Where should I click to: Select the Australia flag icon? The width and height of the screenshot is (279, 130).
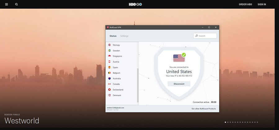pos(109,79)
